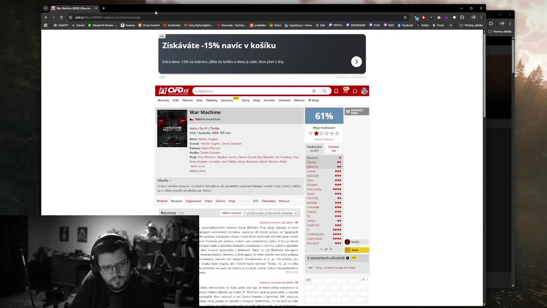Open the Novinky menu item
This screenshot has height=308, width=547.
point(163,100)
